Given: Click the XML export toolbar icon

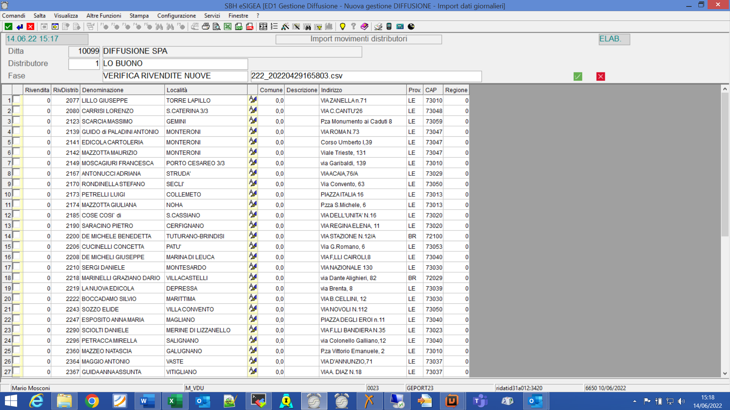Looking at the screenshot, I should click(250, 27).
